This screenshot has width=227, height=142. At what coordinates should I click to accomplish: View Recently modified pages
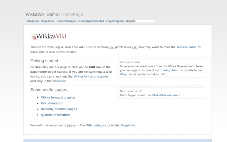59,109
